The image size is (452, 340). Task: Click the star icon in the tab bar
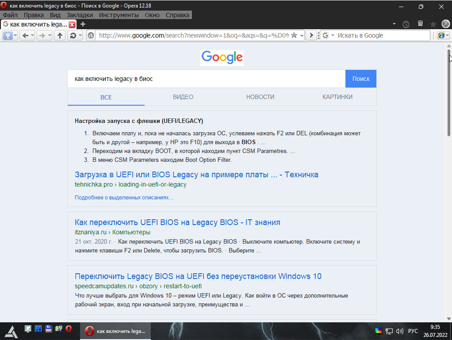pos(433,24)
